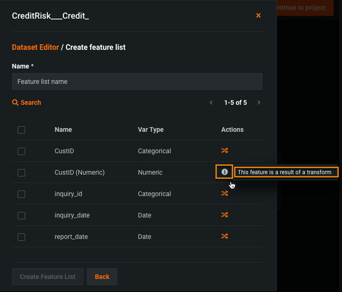This screenshot has width=342, height=292.
Task: Toggle the select-all checkbox in header
Action: click(x=21, y=130)
